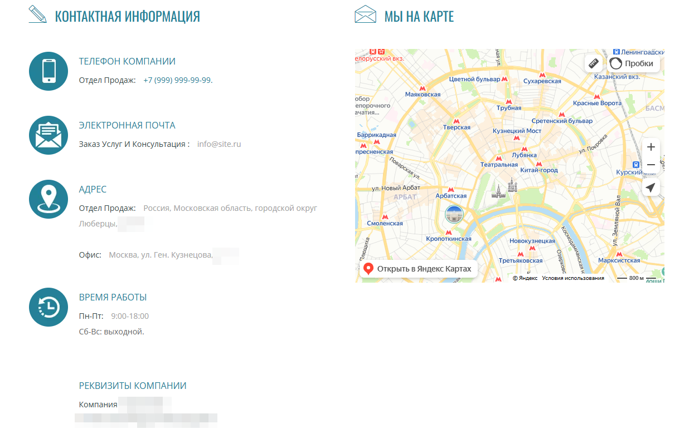694x429 pixels.
Task: Click the pencil icon near Контактная Информация heading
Action: 38,15
